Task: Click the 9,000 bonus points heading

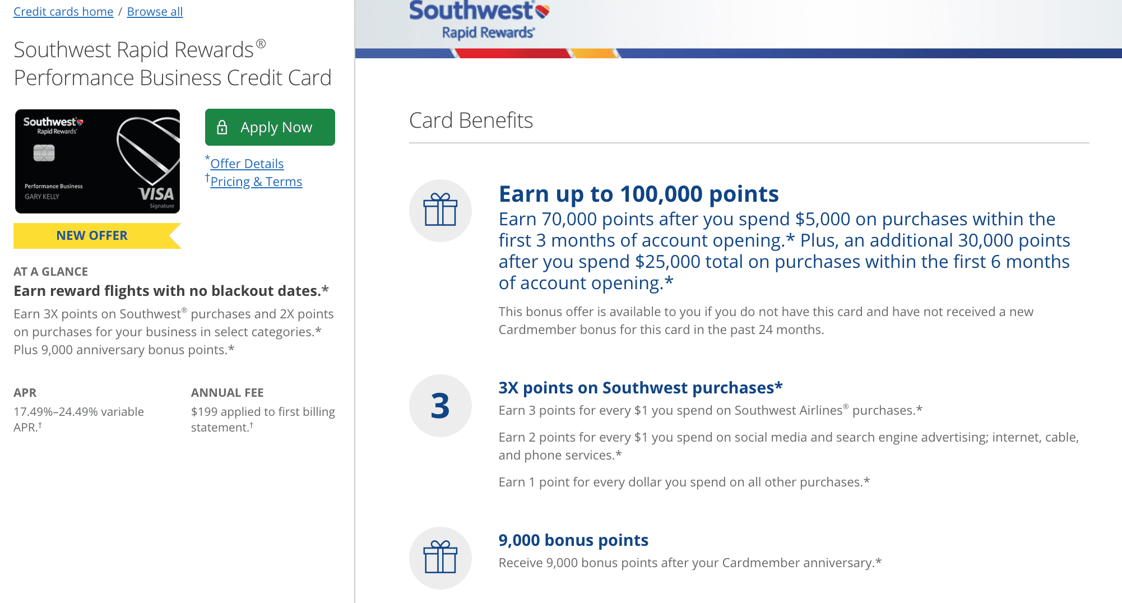Action: click(x=573, y=540)
